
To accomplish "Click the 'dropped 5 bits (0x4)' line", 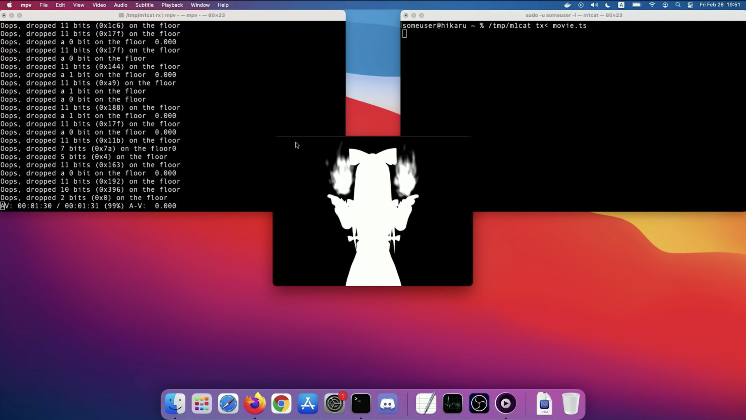I will click(x=84, y=157).
